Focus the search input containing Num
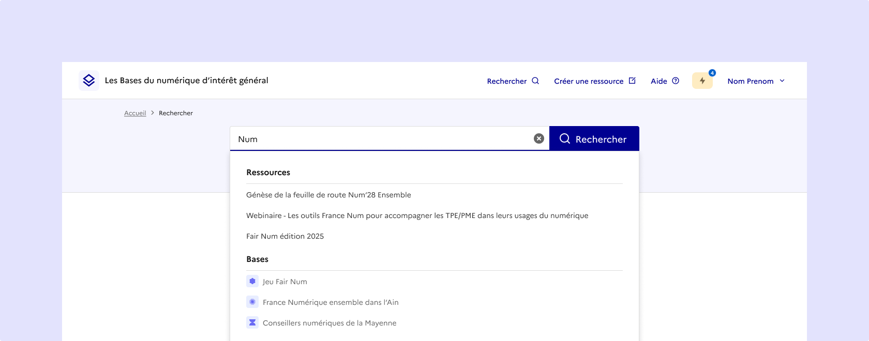This screenshot has width=869, height=341. [383, 139]
